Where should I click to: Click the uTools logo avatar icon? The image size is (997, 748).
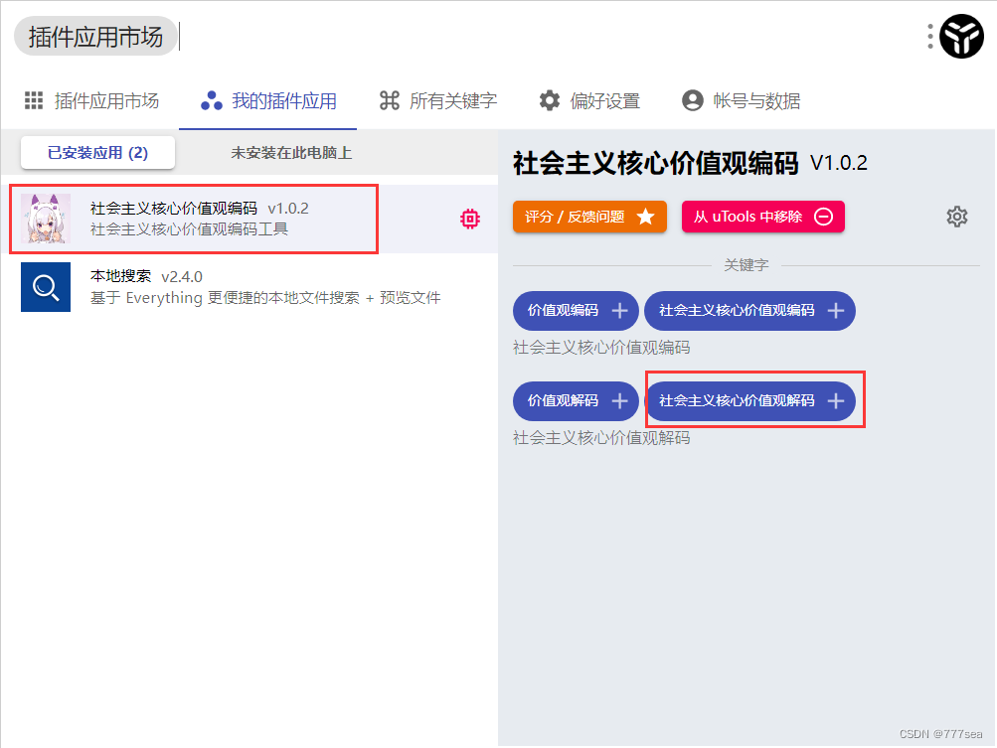coord(961,36)
